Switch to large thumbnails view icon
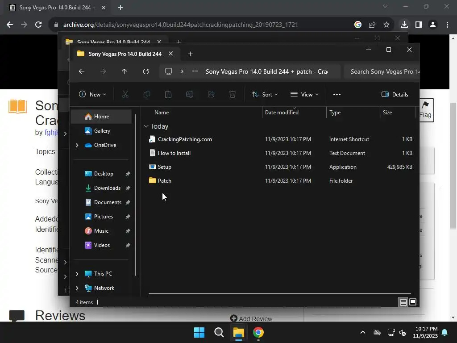The image size is (457, 343). pos(413,302)
